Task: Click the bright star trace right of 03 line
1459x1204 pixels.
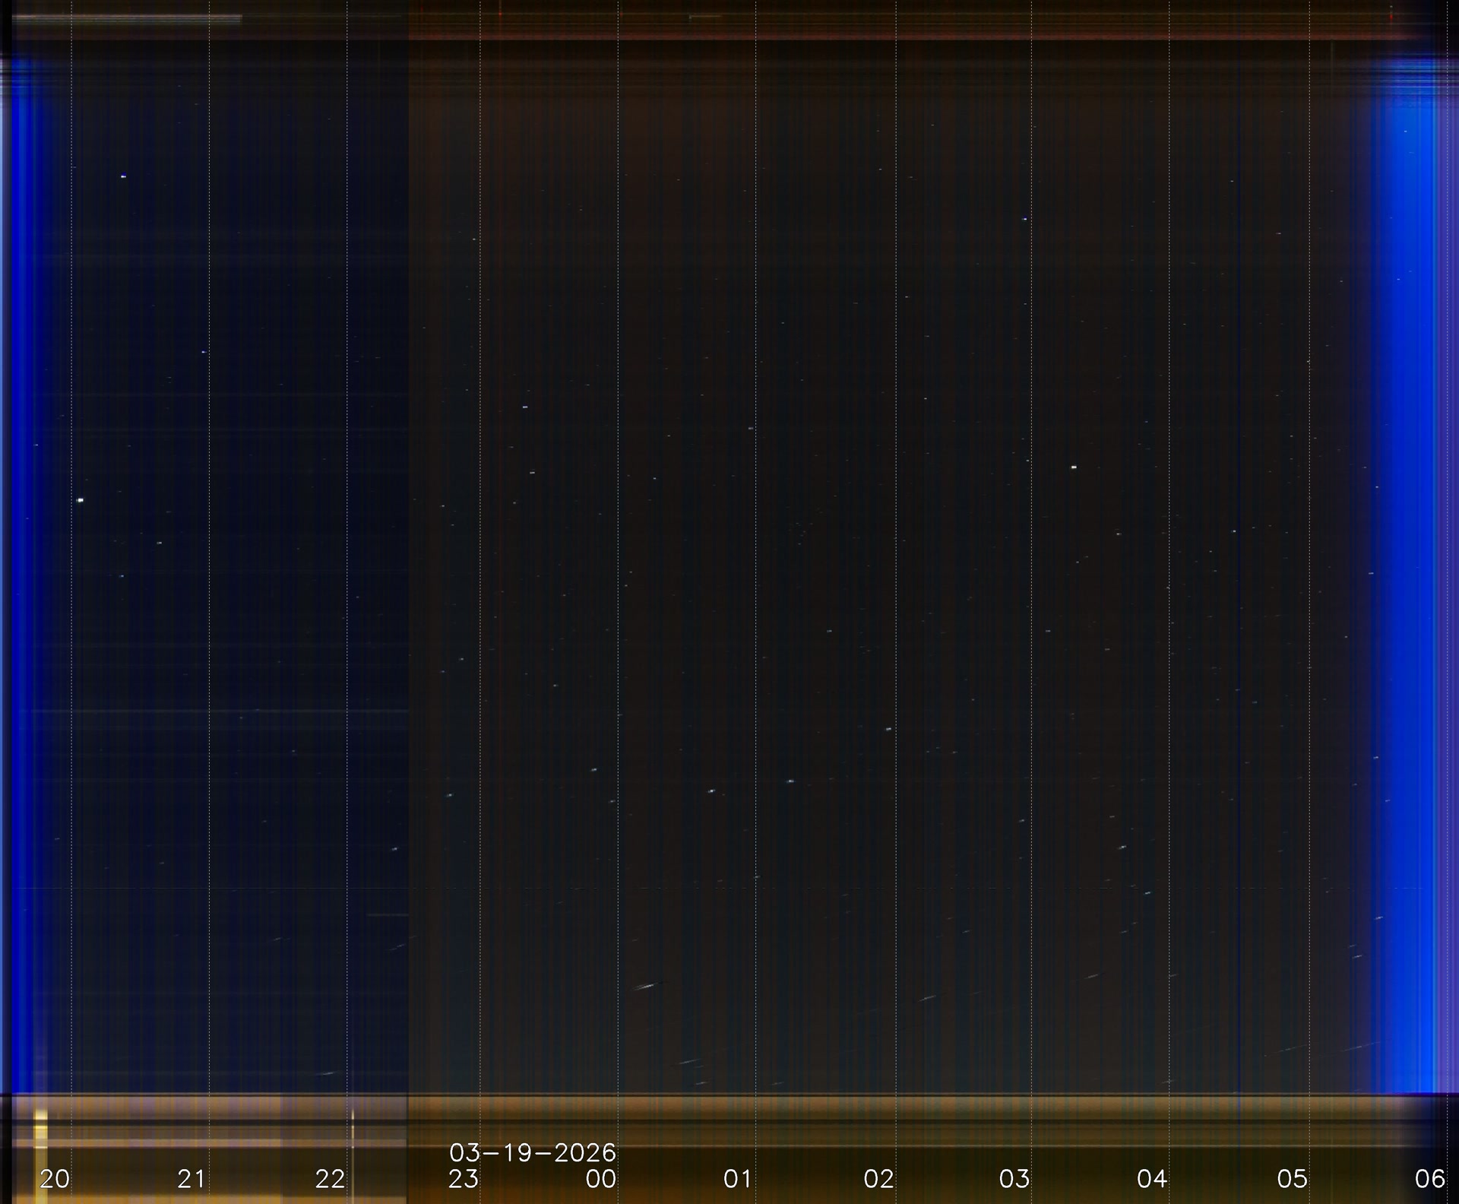Action: pyautogui.click(x=1074, y=467)
